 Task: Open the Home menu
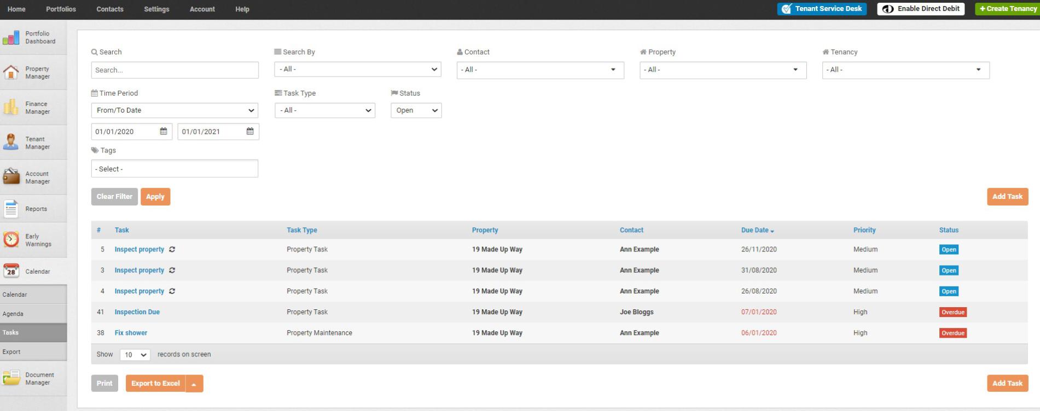[16, 9]
